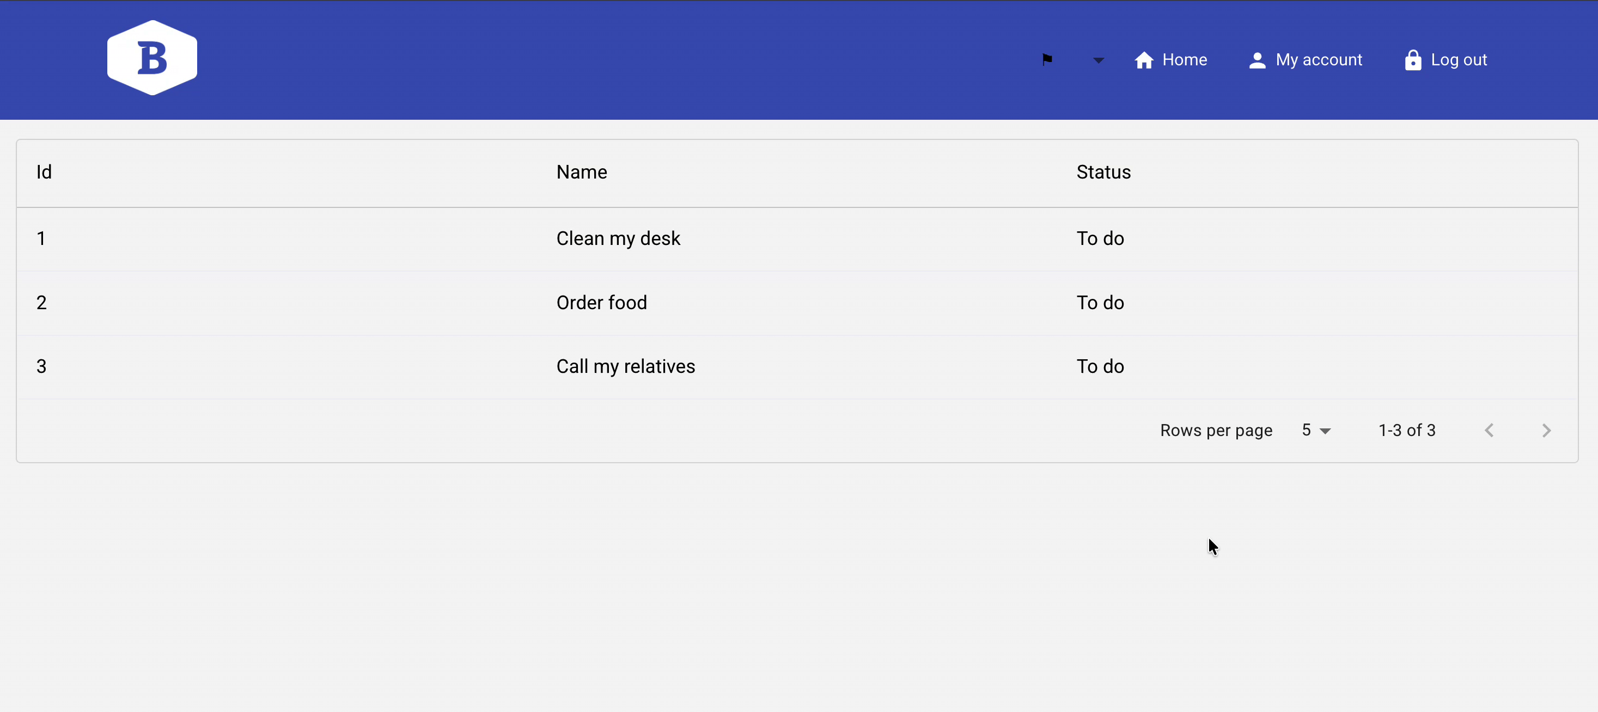
Task: Go to previous table page chevron
Action: 1489,431
